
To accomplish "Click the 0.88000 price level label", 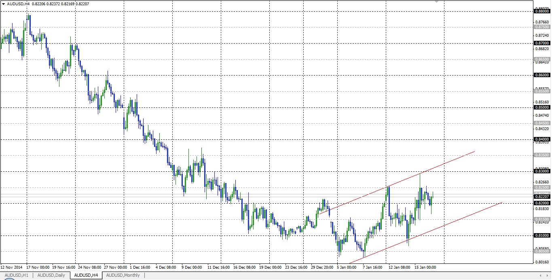I will pos(541,12).
